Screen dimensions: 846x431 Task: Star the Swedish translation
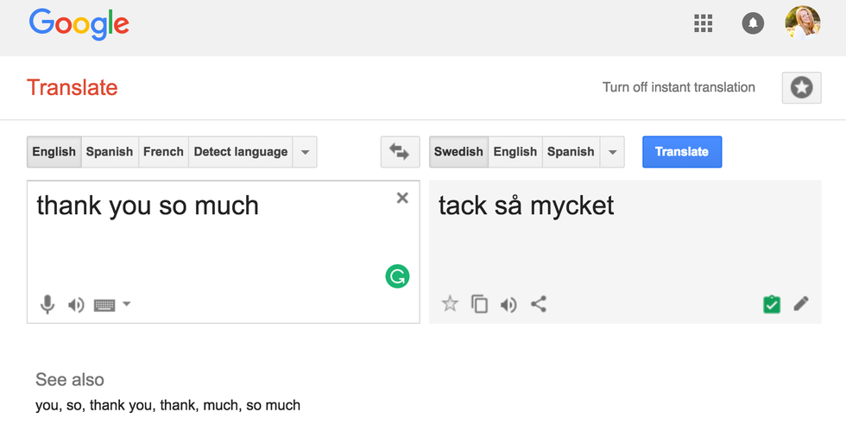click(x=450, y=304)
